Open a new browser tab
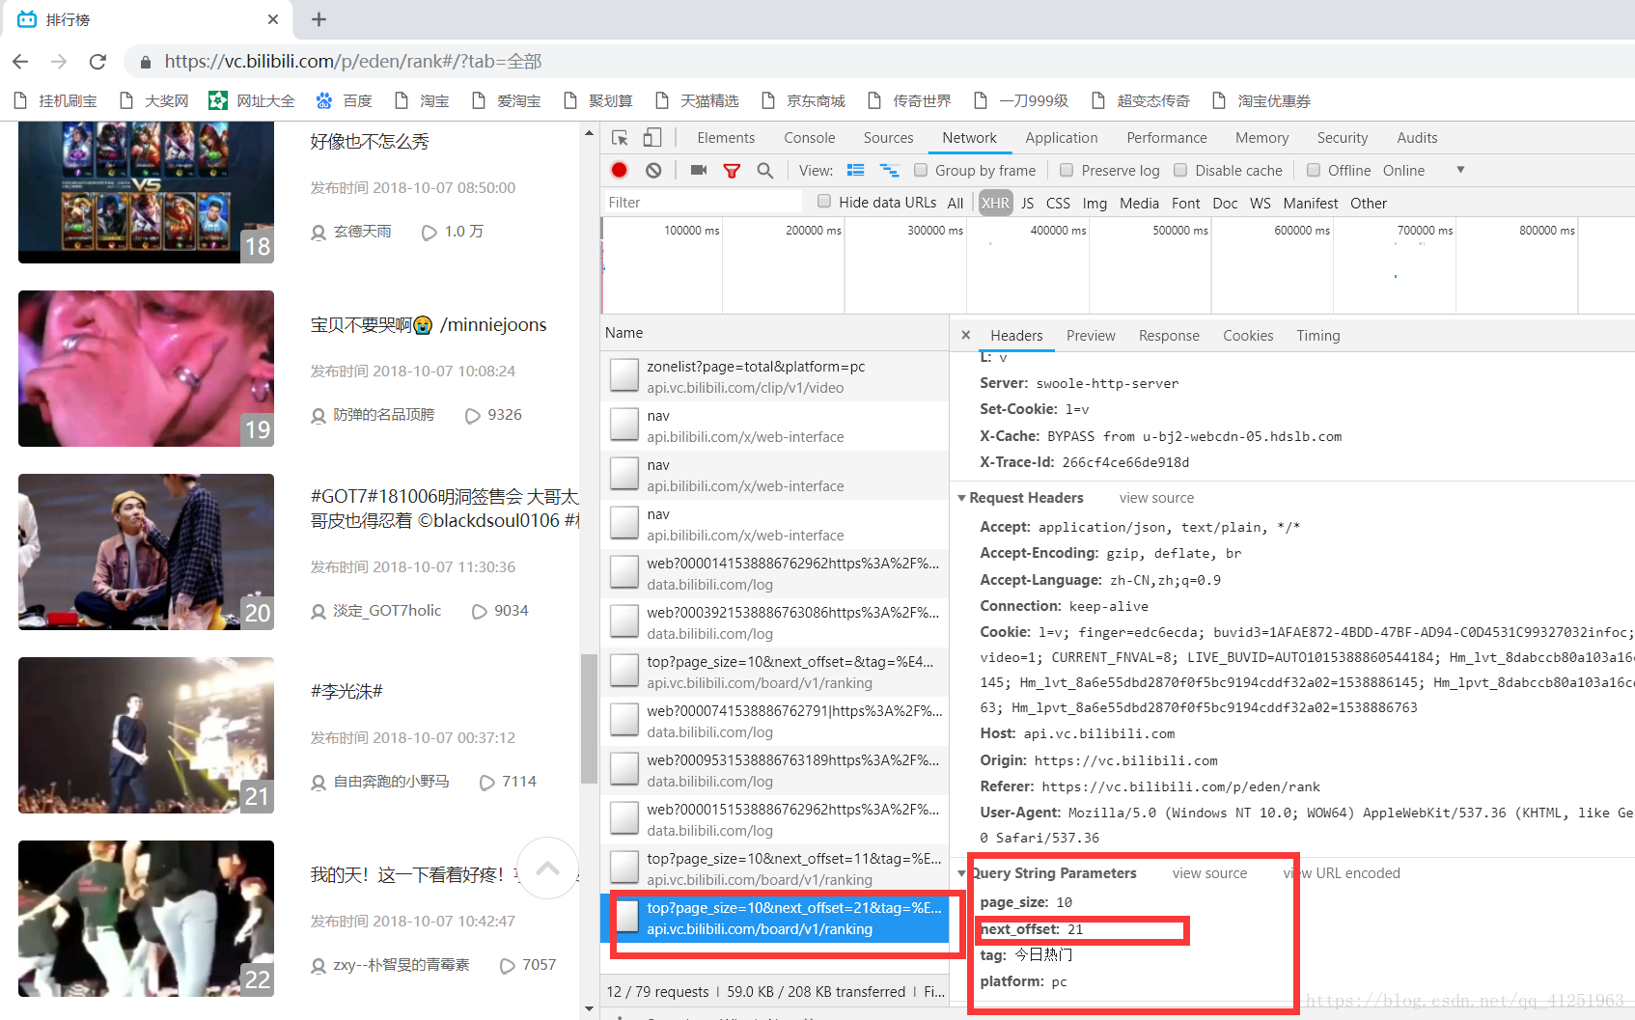Image resolution: width=1635 pixels, height=1020 pixels. click(x=319, y=19)
